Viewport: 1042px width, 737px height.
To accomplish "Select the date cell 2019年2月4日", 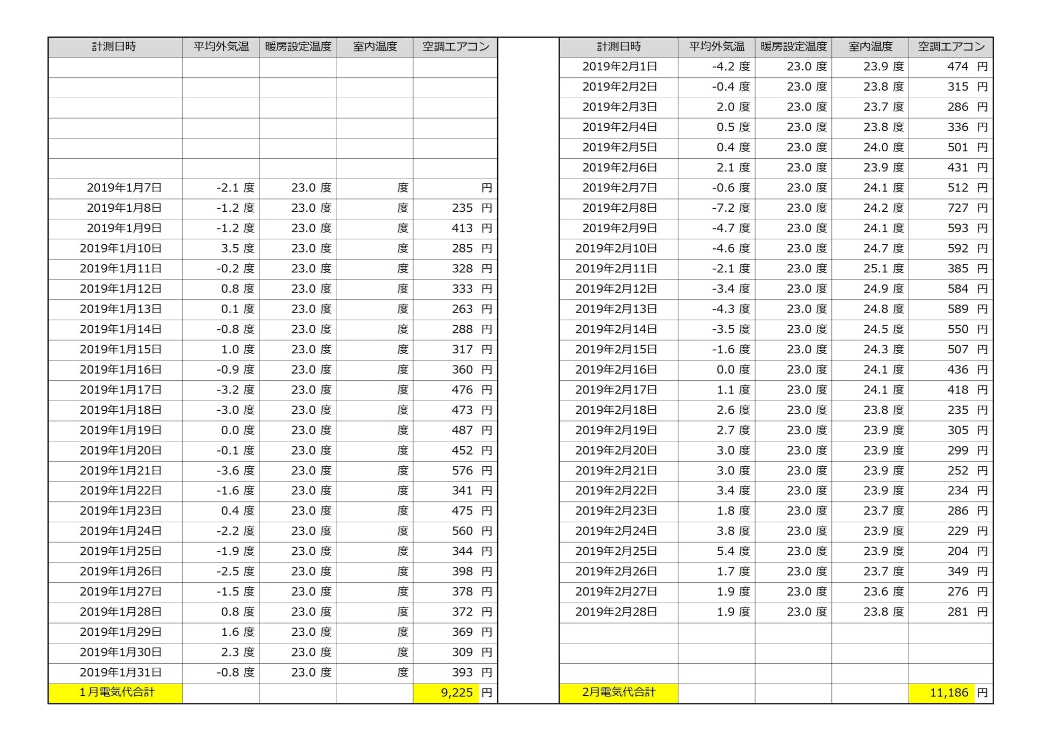I will (x=619, y=128).
